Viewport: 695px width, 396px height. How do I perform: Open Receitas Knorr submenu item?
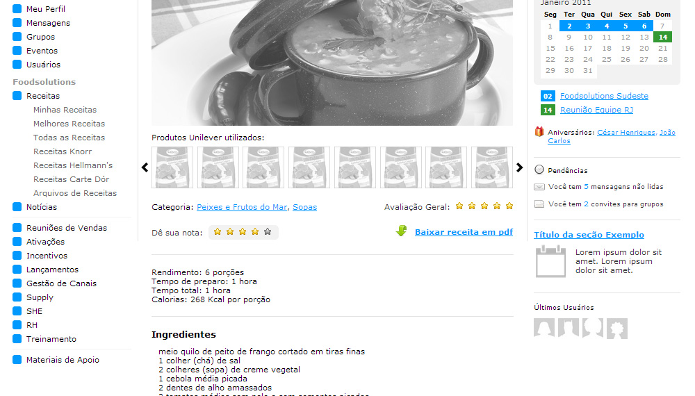(x=63, y=151)
